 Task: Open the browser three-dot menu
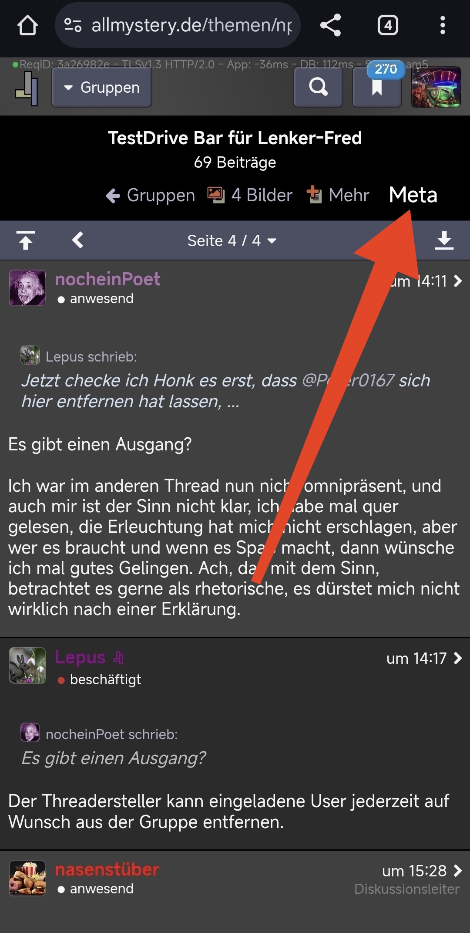click(443, 25)
